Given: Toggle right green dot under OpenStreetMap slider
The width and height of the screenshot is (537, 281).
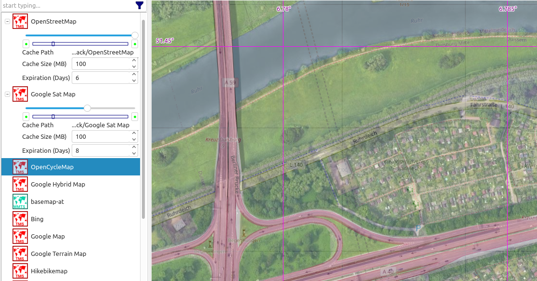Looking at the screenshot, I should 135,44.
